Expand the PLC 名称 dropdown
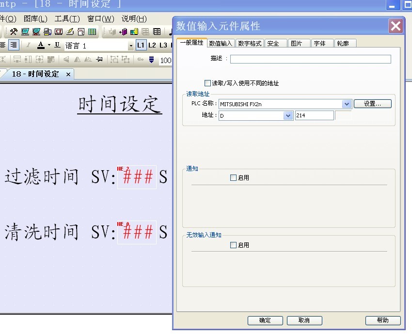Viewport: 412px width, 335px height. [347, 104]
